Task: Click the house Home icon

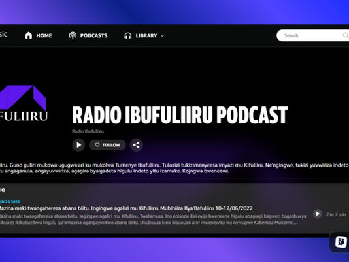Action: pyautogui.click(x=29, y=35)
